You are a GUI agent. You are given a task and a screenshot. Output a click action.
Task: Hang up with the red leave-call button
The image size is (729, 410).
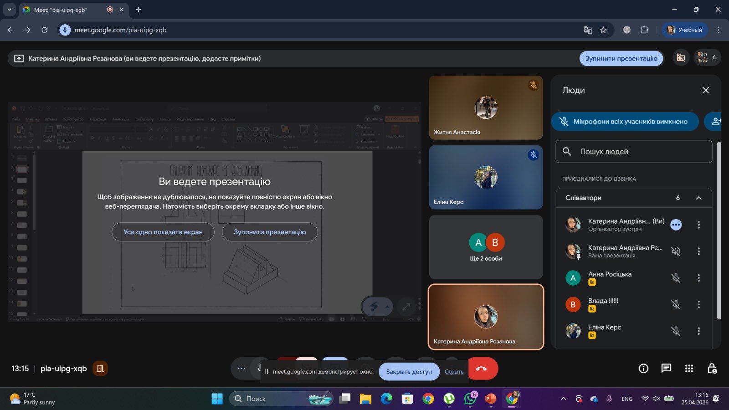click(x=481, y=369)
